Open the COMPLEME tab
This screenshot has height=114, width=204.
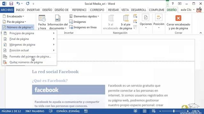[x=157, y=10]
